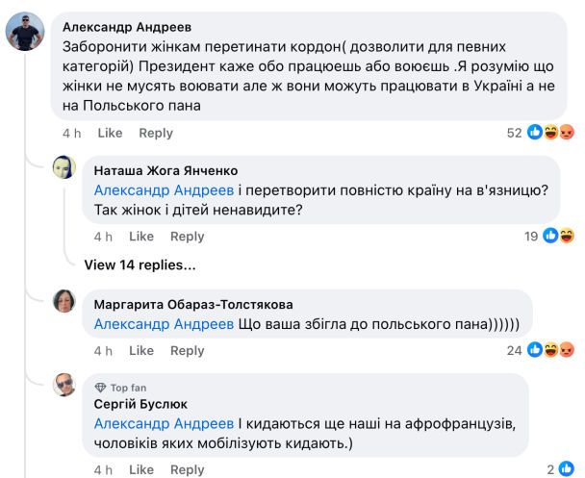Viewport: 585px width, 478px height.
Task: Open reaction icons on Маргарита's reply
Action: [558, 350]
